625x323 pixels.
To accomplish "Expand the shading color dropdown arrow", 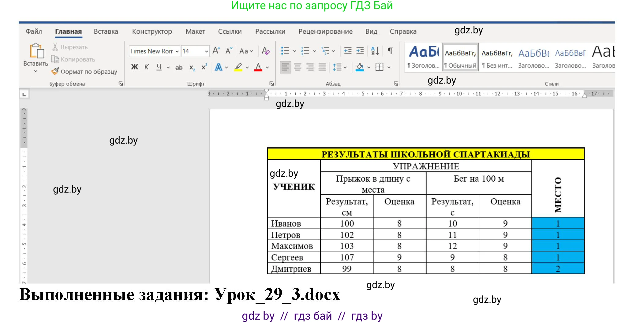I will tap(369, 67).
